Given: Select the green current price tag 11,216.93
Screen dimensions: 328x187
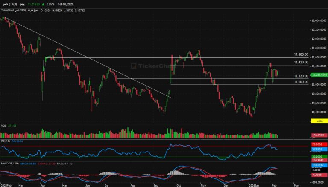Looking at the screenshot, I should 319,75.
